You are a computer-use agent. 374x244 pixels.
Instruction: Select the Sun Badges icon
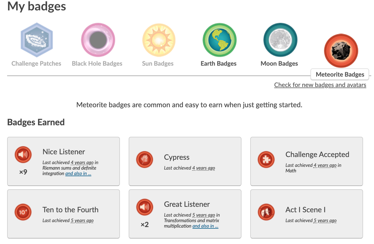[x=159, y=40]
